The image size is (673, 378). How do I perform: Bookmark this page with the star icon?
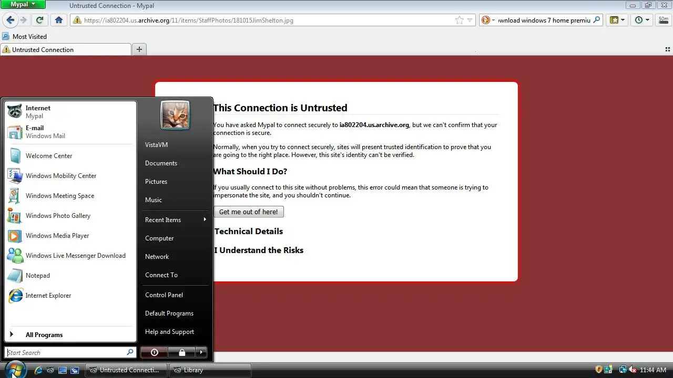click(x=459, y=20)
